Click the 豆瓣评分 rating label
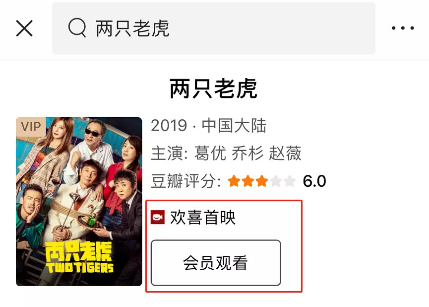Screen dimensions: 429x307 click(186, 181)
